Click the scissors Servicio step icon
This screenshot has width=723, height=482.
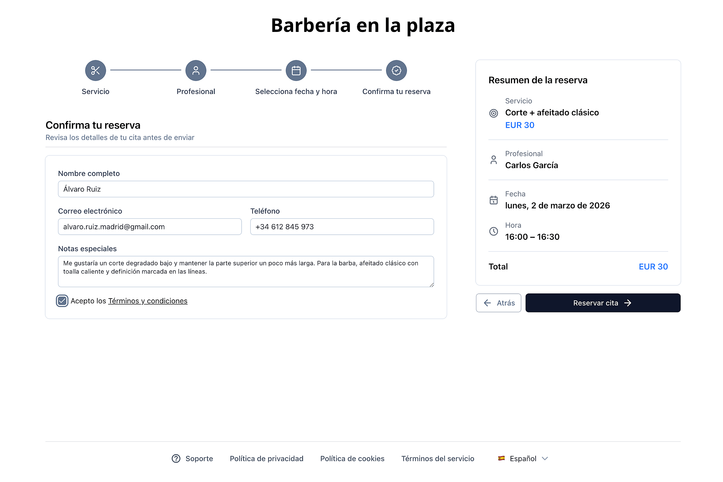pyautogui.click(x=95, y=70)
